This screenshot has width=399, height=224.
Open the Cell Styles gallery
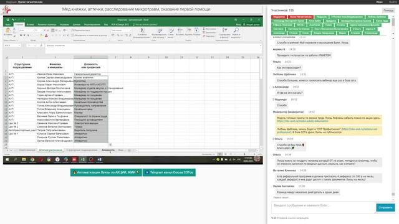[171, 33]
